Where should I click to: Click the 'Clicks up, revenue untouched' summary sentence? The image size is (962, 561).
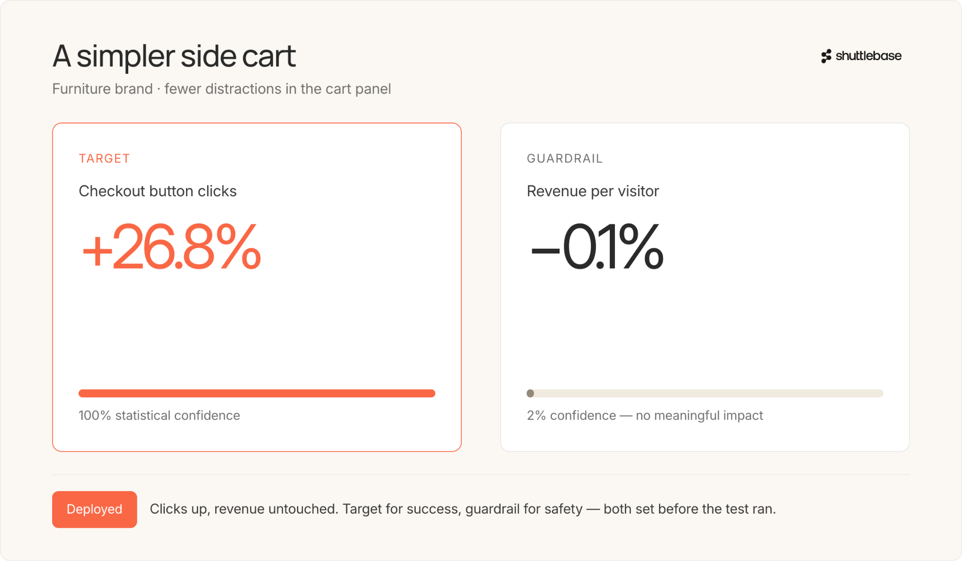click(x=463, y=509)
